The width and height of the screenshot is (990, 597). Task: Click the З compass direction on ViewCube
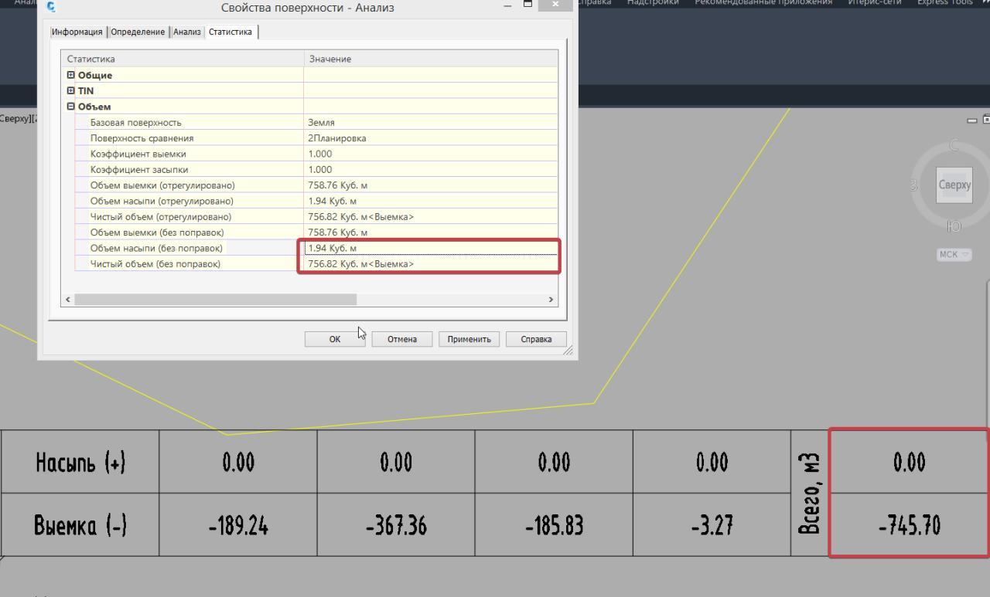tap(913, 185)
